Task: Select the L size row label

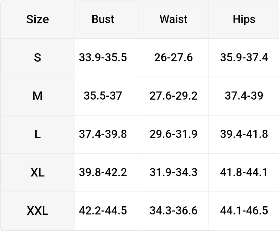Action: [38, 134]
